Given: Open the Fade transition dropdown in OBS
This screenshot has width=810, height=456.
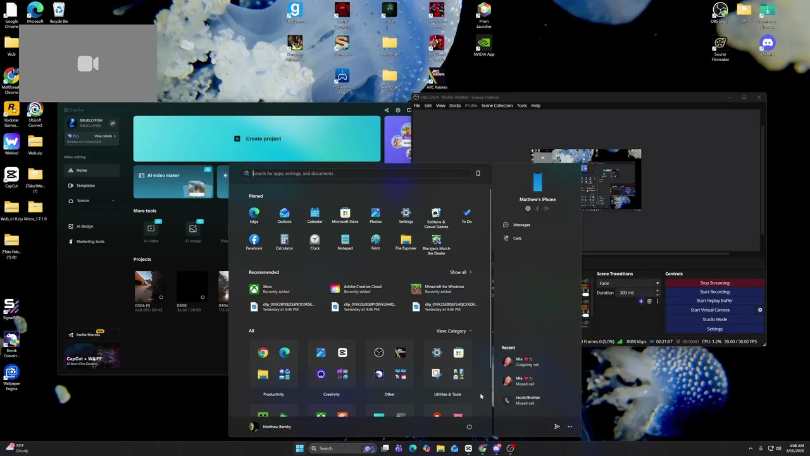Looking at the screenshot, I should point(628,283).
